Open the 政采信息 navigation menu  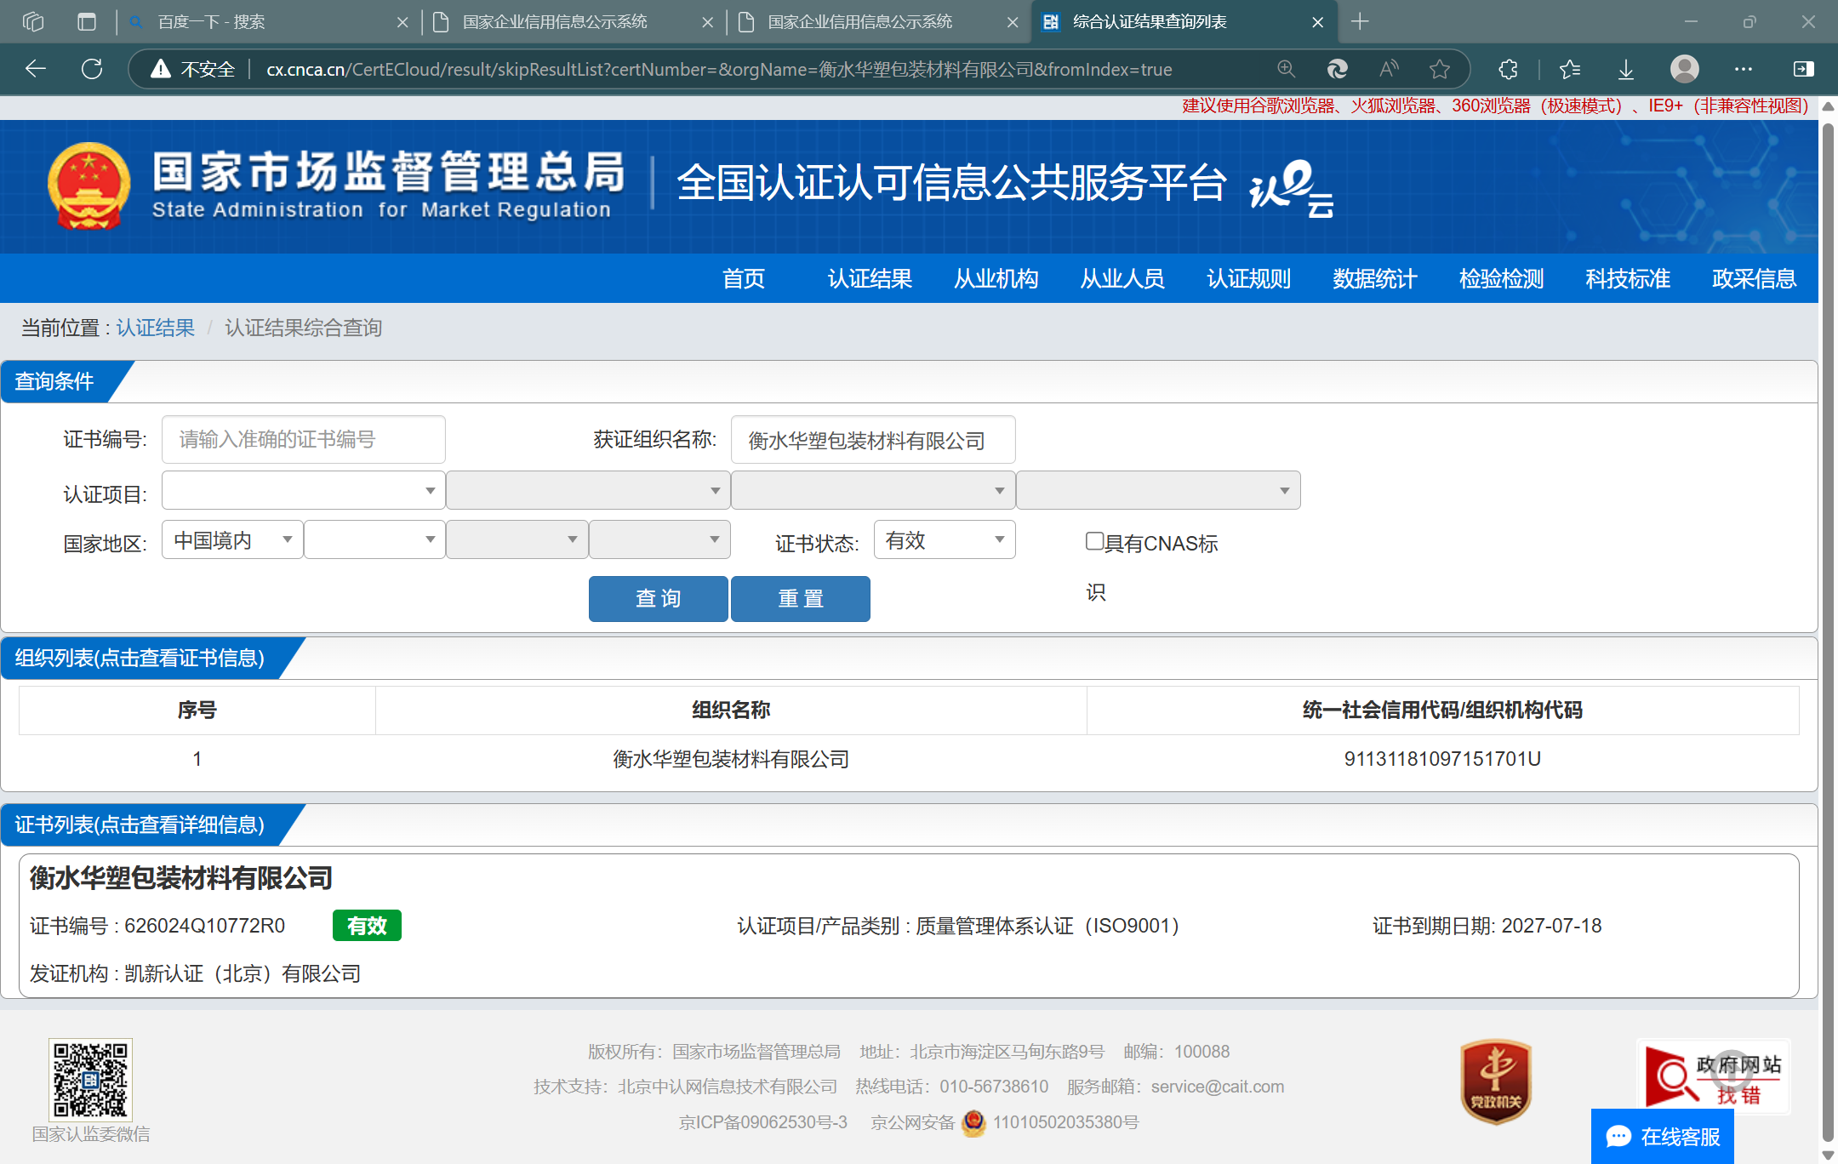point(1755,278)
